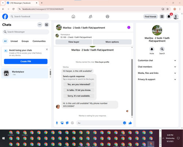Expand Media, files and links section
Viewport: 183px width, 147px height.
click(157, 73)
